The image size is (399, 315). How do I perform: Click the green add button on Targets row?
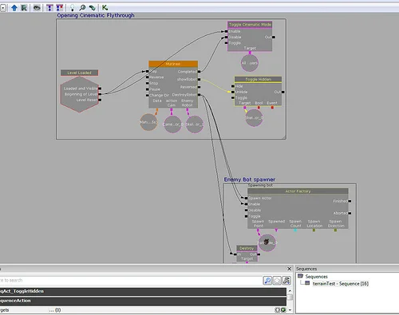click(283, 310)
